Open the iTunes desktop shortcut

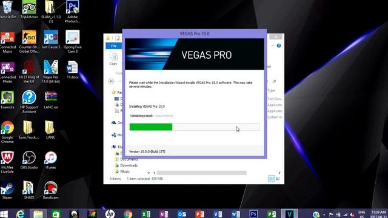tap(50, 160)
